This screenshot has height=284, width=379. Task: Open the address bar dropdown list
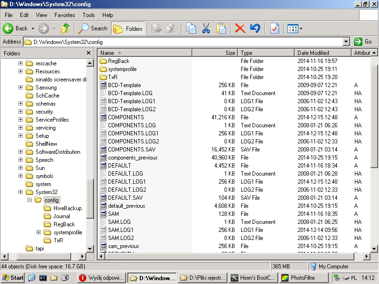346,42
